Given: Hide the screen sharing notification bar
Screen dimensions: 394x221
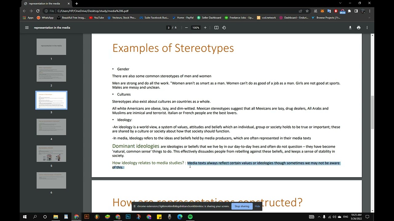Looking at the screenshot, I should (x=257, y=206).
